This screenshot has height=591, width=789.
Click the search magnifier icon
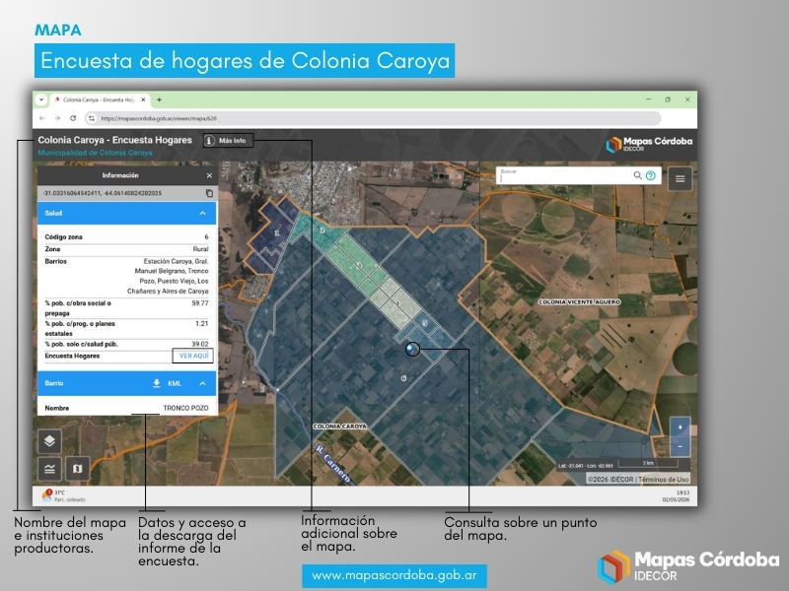(637, 175)
